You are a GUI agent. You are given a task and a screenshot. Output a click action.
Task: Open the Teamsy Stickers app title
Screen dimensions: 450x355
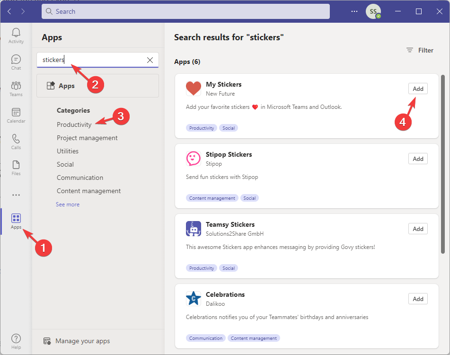tap(230, 224)
